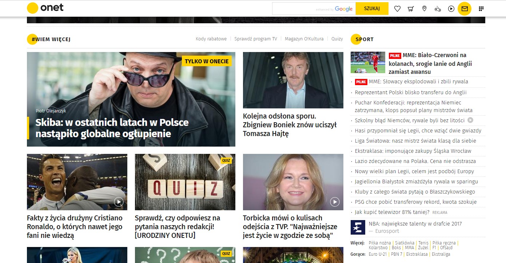The width and height of the screenshot is (506, 263).
Task: Open MME football match thumbnail
Action: click(368, 62)
